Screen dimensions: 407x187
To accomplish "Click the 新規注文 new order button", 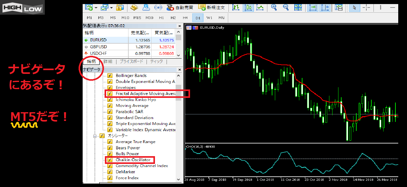I will point(211,7).
